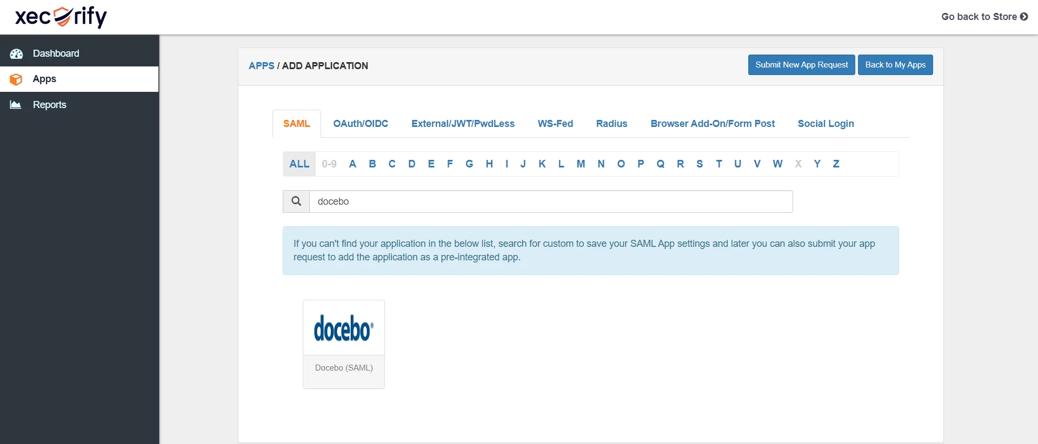This screenshot has height=444, width=1038.
Task: Filter apps by letter I
Action: (507, 164)
